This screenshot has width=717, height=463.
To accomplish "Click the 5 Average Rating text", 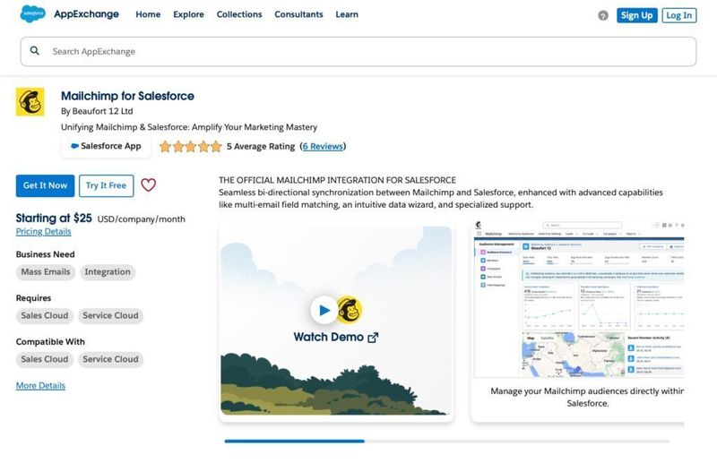I will (261, 146).
